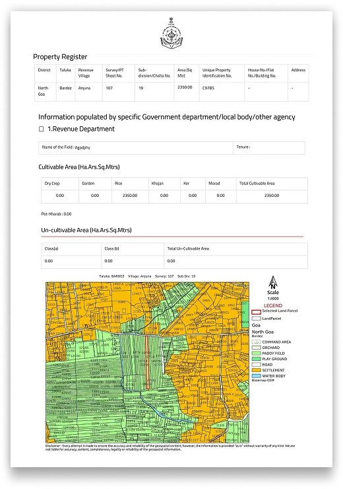Screen dimensions: 343x489
Task: Click the Property Register heading
Action: [60, 57]
